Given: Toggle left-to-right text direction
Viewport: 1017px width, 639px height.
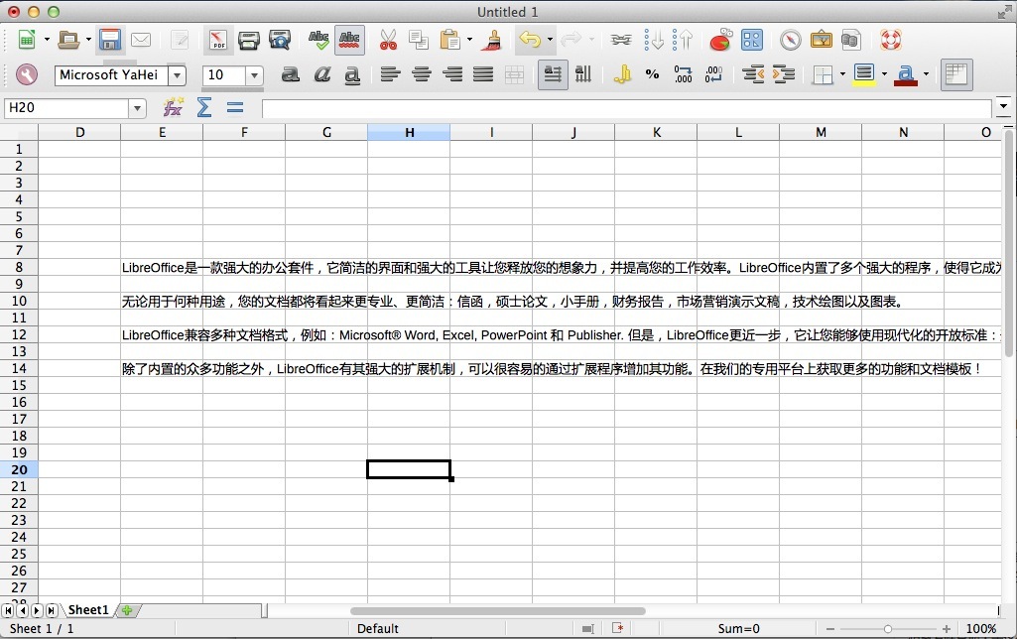Looking at the screenshot, I should pyautogui.click(x=553, y=74).
